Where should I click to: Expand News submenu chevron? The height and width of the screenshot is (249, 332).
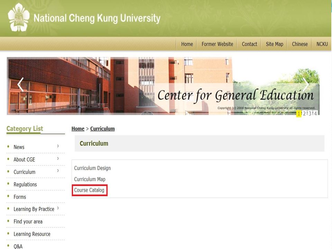58,146
